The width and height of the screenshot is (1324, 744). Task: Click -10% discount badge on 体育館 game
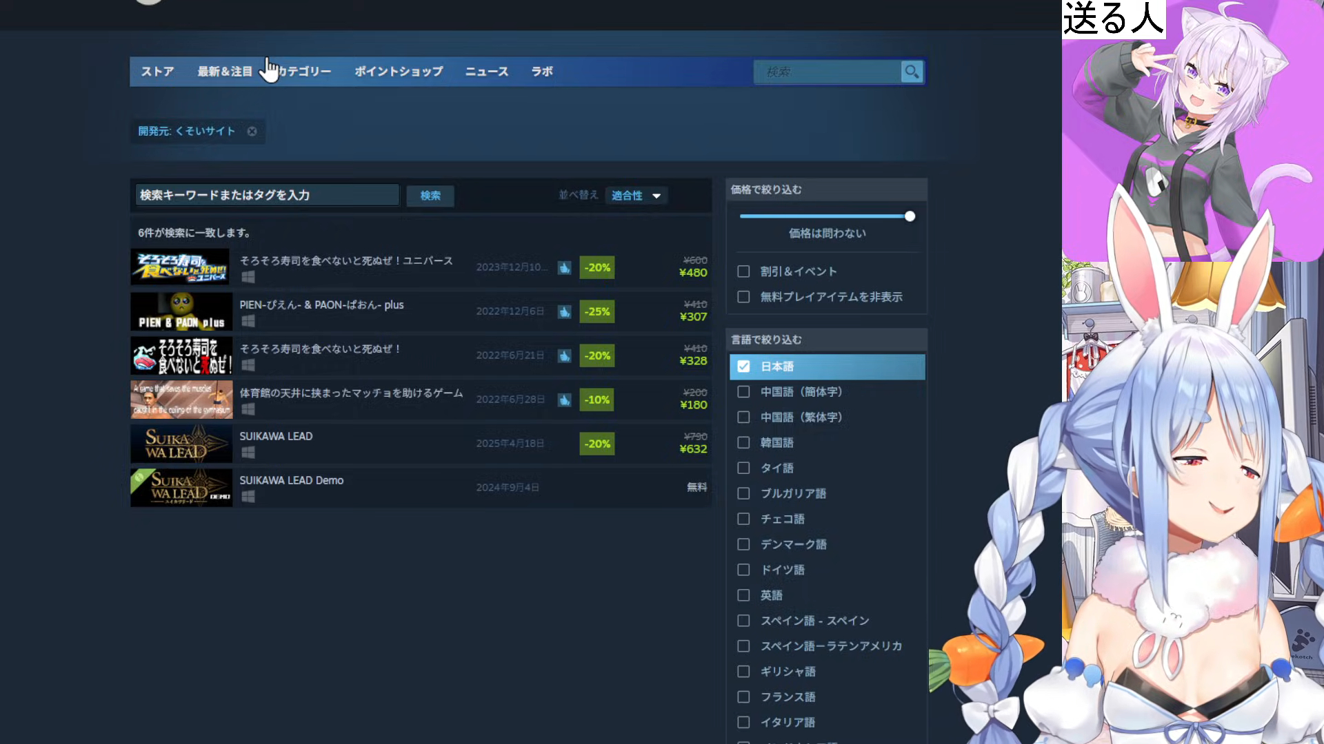coord(597,400)
